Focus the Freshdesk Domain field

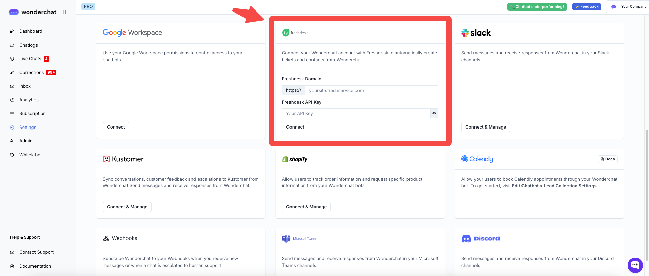click(x=371, y=90)
